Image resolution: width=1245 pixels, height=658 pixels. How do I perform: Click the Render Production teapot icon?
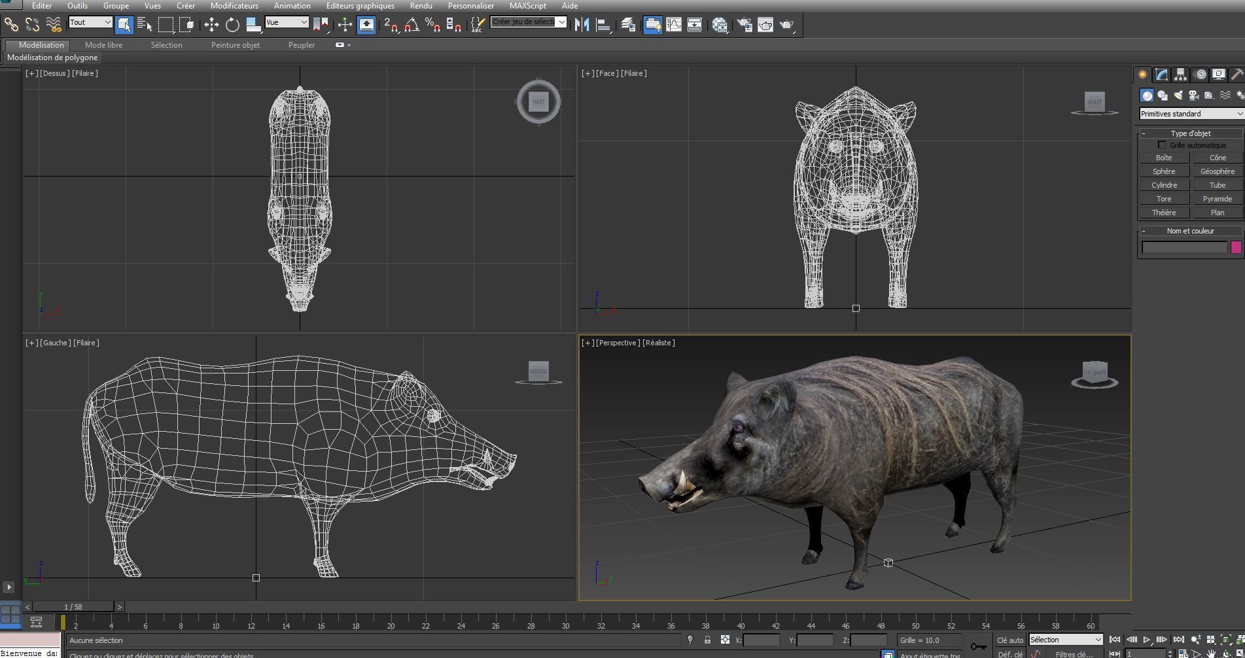[786, 25]
